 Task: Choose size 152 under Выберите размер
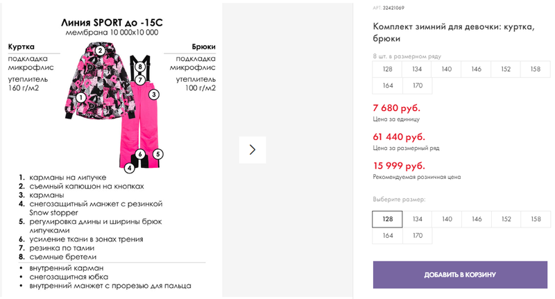click(506, 219)
